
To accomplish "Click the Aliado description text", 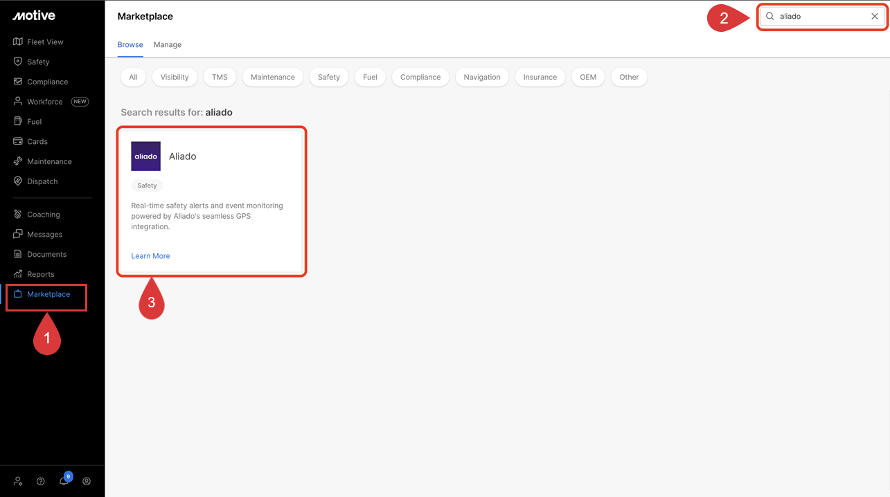I will coord(207,216).
